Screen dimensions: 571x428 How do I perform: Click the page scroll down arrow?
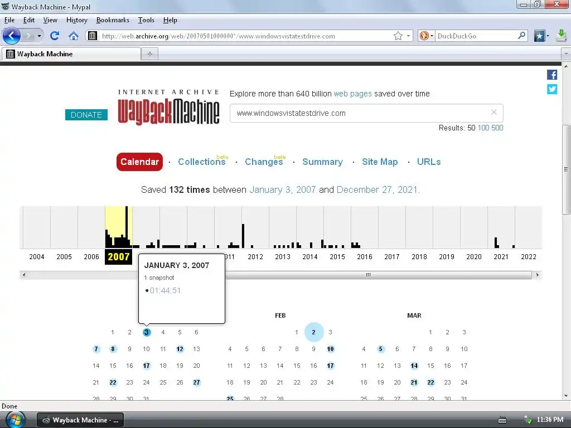566,396
